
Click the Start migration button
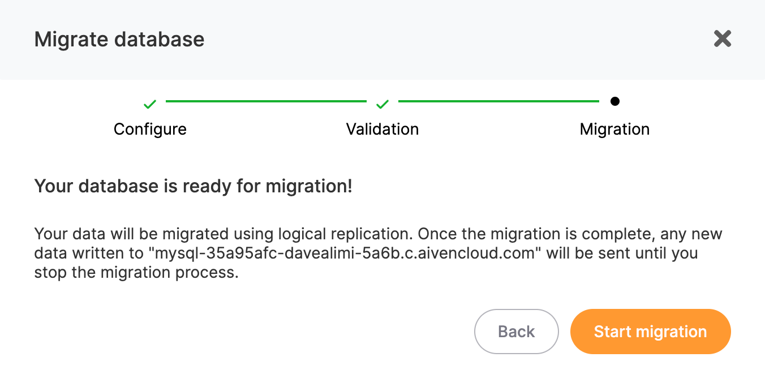[x=650, y=332]
